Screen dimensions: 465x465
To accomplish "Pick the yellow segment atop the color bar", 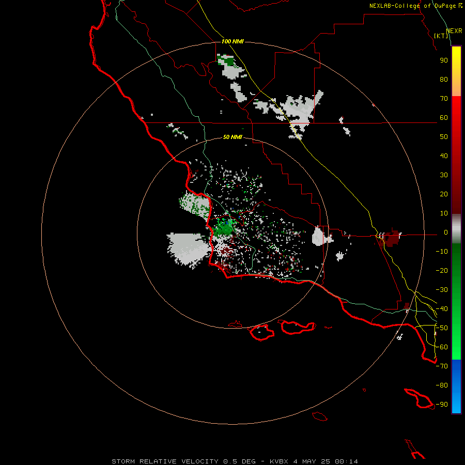I will [x=456, y=71].
